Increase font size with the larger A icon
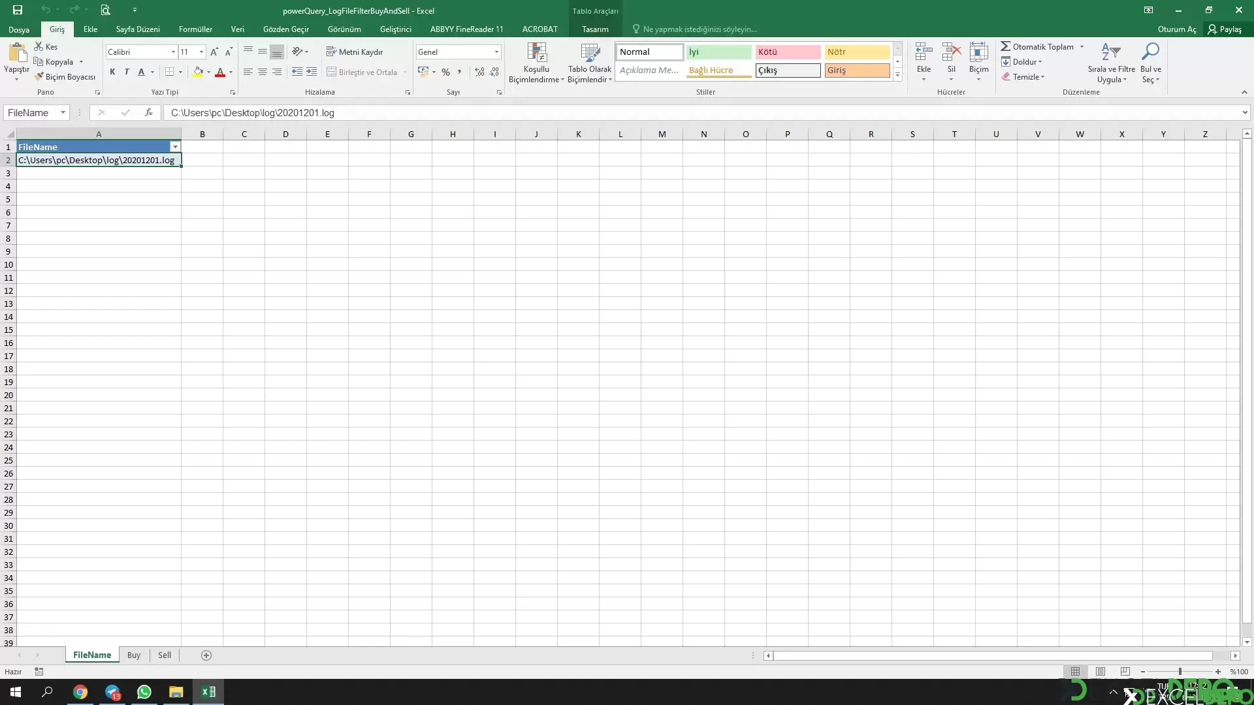The height and width of the screenshot is (705, 1254). (x=214, y=52)
